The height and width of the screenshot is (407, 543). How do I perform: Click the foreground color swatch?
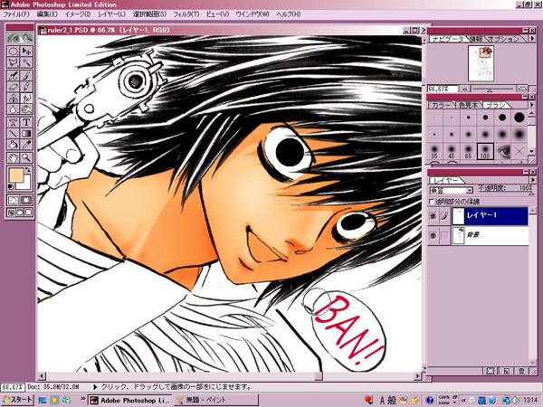(16, 175)
